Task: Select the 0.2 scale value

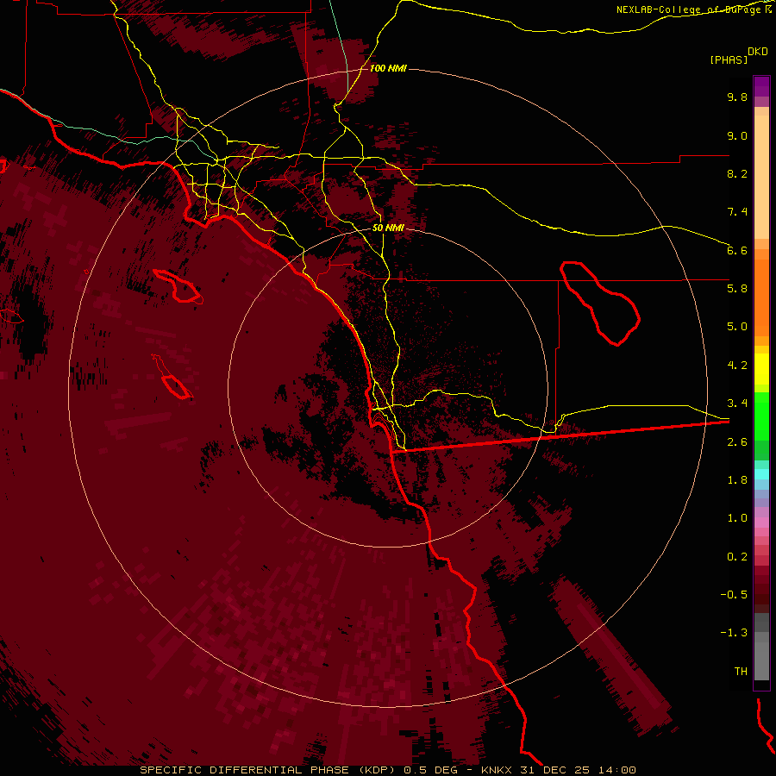Action: point(737,557)
